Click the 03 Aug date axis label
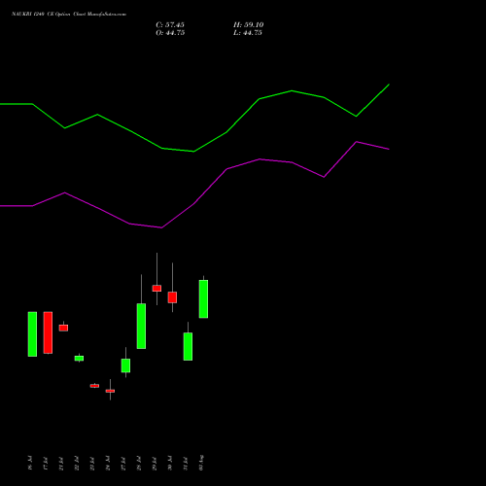Viewport: 486px width, 486px height. [201, 463]
